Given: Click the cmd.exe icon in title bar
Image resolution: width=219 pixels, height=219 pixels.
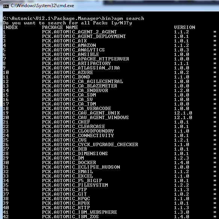Looking at the screenshot, I should click(x=6, y=6).
